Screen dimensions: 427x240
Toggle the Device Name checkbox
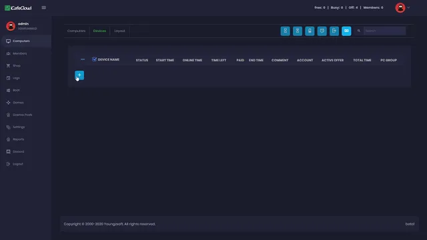coord(94,59)
